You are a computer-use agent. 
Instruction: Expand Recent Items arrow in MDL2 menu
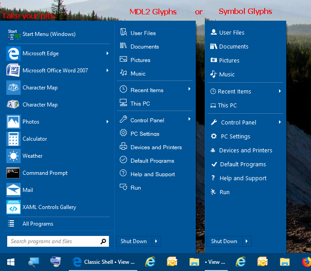tap(189, 89)
